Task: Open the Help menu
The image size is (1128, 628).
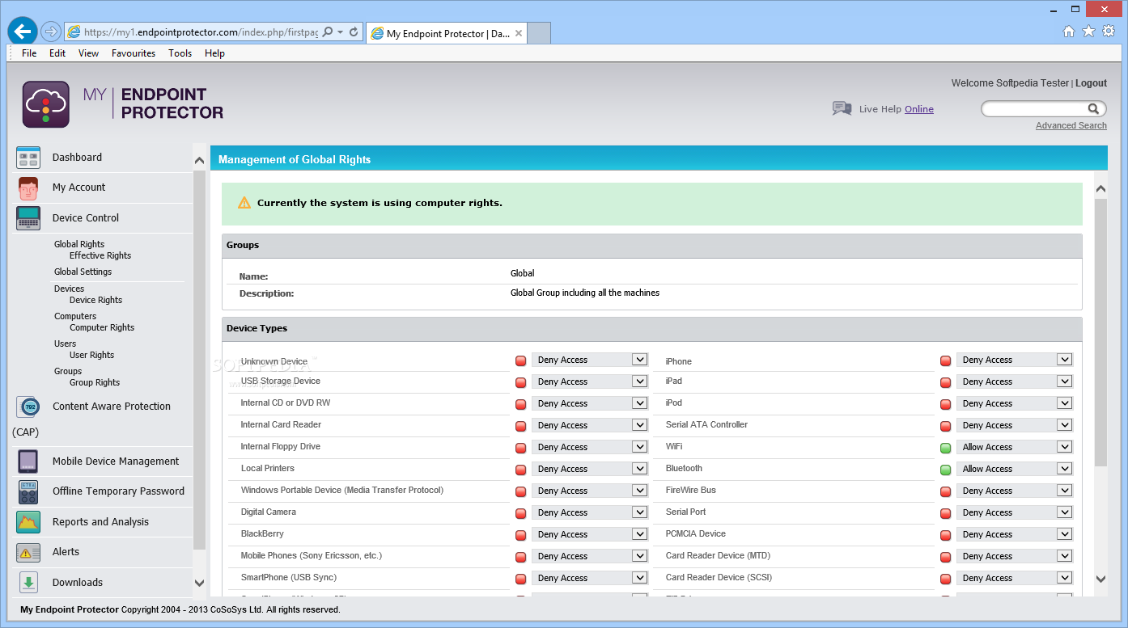Action: pos(214,53)
